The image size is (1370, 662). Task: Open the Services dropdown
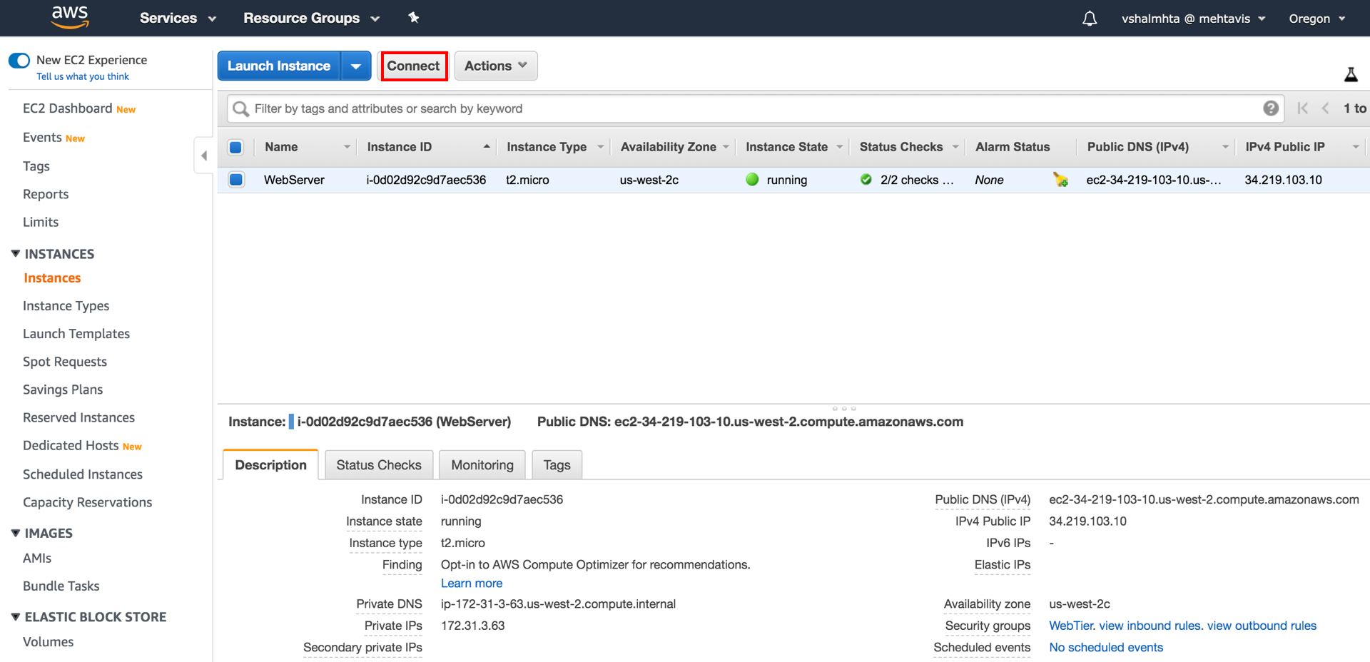pyautogui.click(x=178, y=19)
